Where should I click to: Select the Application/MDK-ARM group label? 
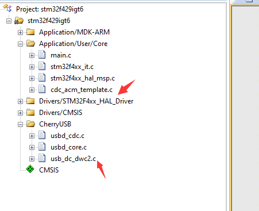click(74, 32)
